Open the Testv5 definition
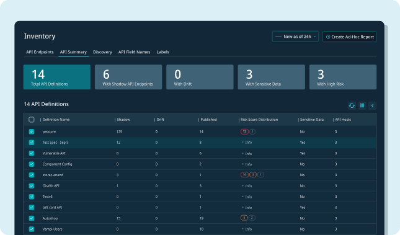The width and height of the screenshot is (400, 235). click(48, 197)
